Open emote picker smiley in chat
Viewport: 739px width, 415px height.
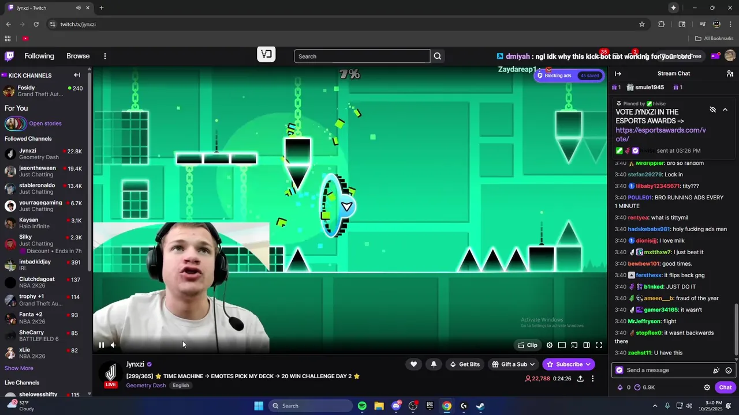click(x=729, y=371)
